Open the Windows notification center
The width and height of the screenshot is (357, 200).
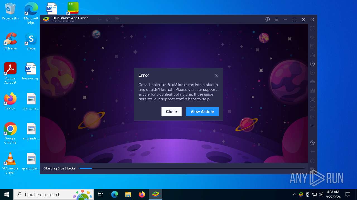tap(348, 194)
